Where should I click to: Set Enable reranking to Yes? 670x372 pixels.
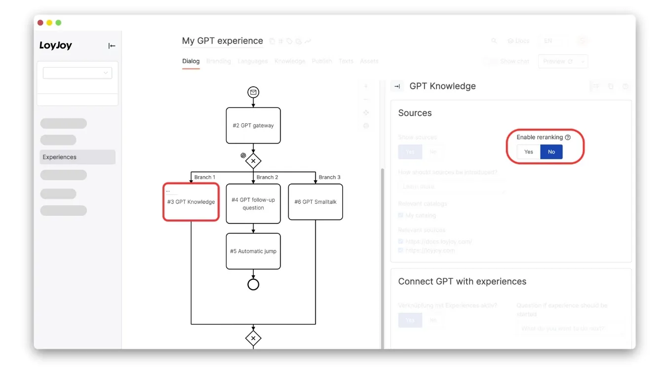(x=529, y=152)
